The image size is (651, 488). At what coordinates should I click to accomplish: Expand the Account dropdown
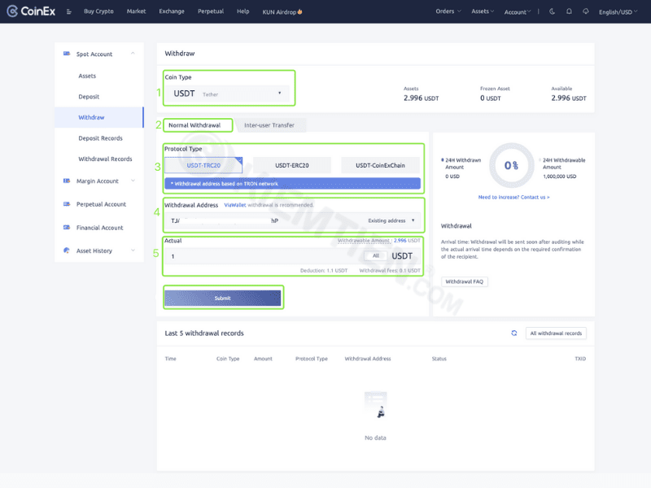[x=518, y=12]
